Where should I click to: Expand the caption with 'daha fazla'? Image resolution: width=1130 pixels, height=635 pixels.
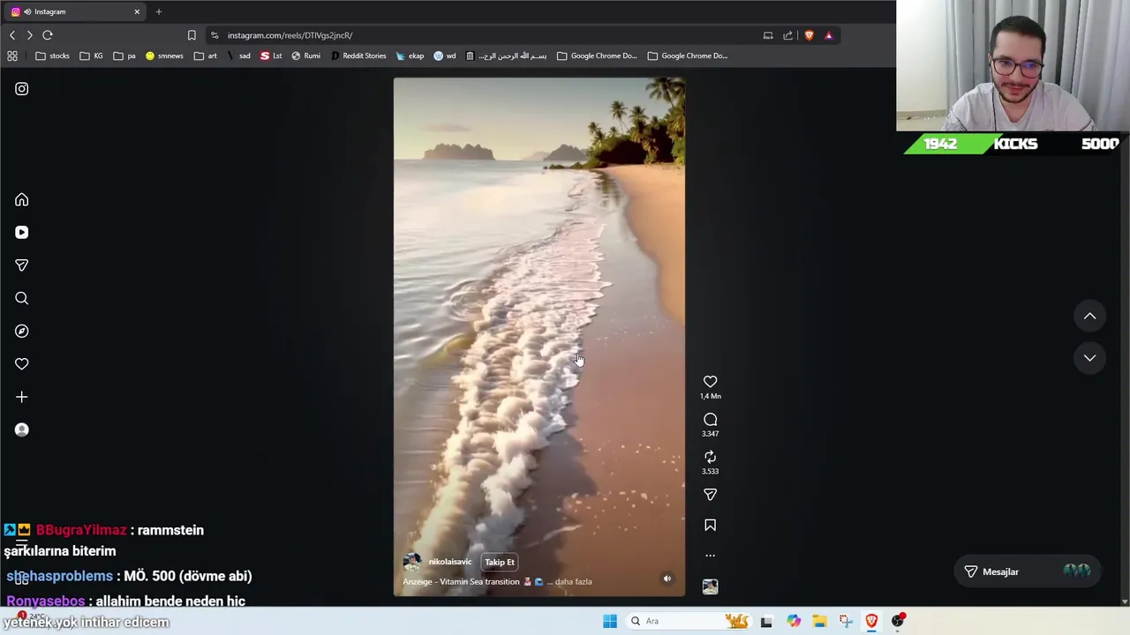pyautogui.click(x=573, y=581)
